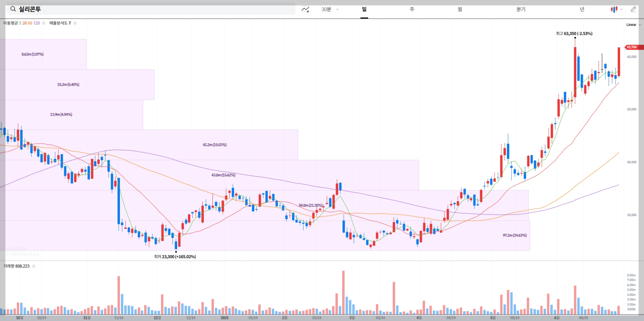This screenshot has height=321, width=644.
Task: Click the 10월 date axis label
Action: click(19, 318)
